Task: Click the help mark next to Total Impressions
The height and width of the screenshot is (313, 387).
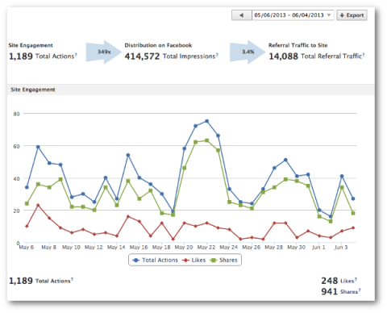Action: (x=217, y=55)
